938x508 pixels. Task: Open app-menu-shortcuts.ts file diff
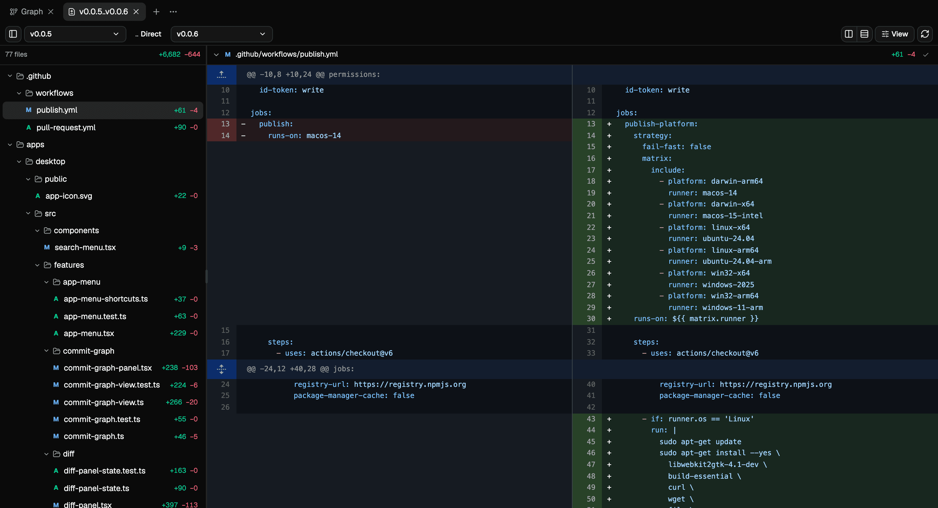point(103,299)
